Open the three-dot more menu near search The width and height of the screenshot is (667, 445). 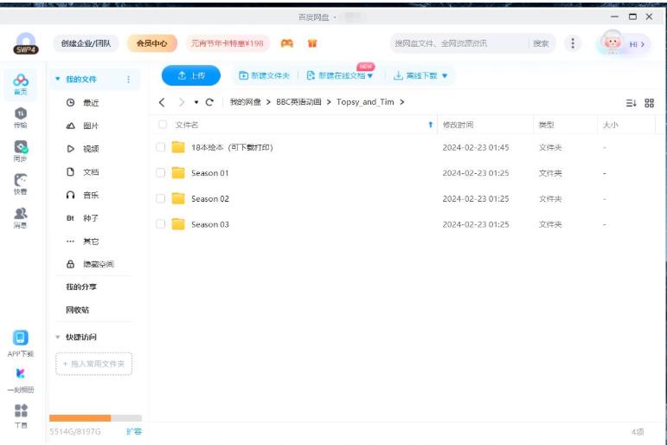tap(573, 43)
